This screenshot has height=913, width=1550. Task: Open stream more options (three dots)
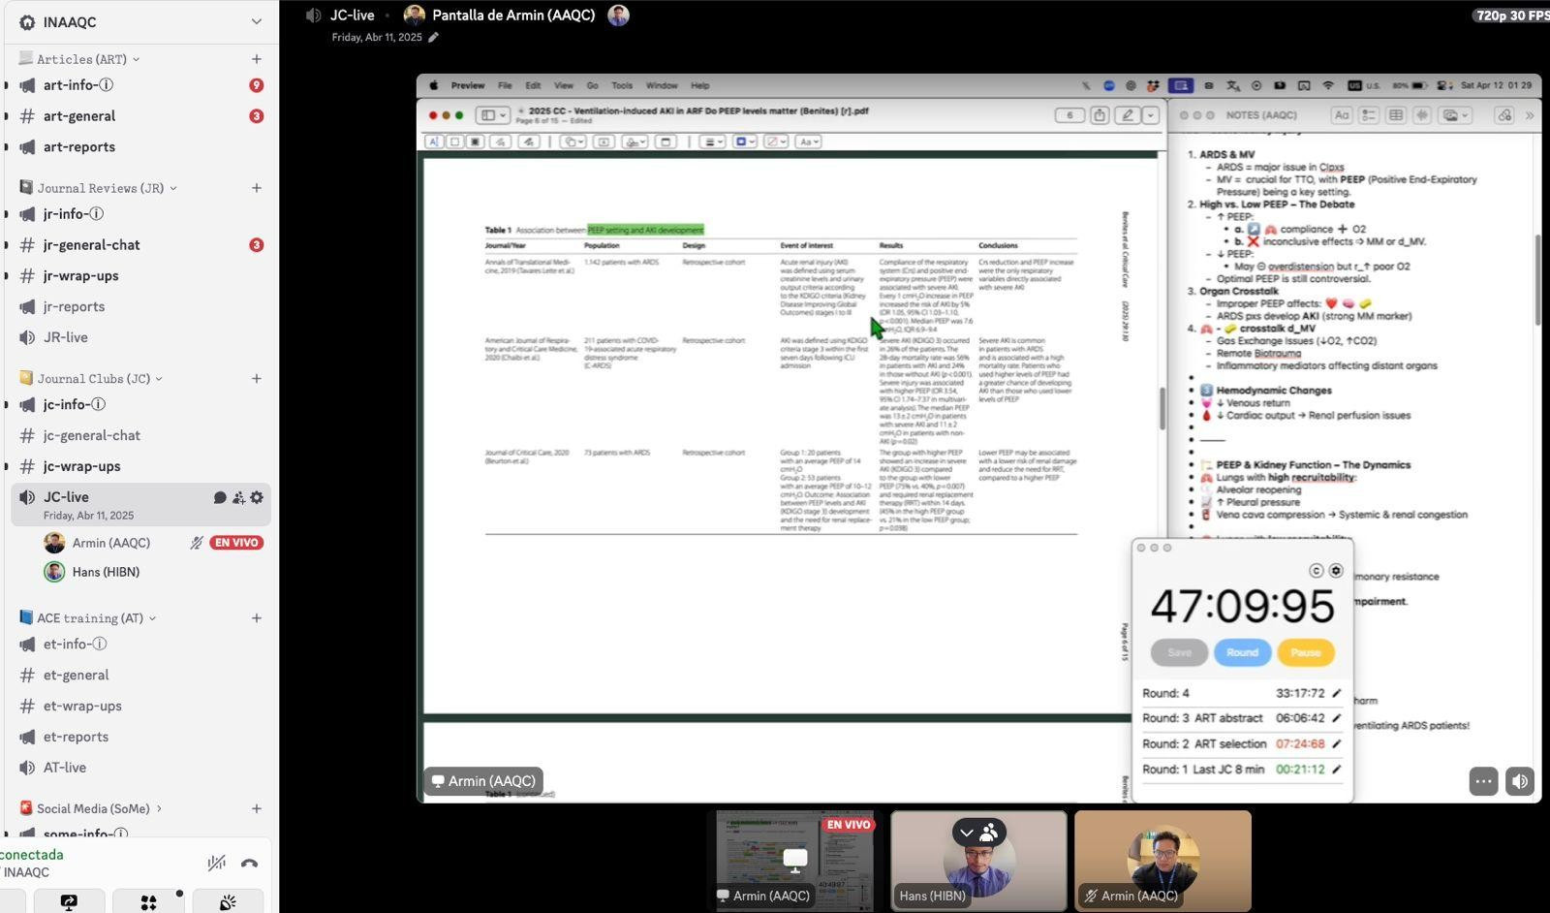(1482, 781)
